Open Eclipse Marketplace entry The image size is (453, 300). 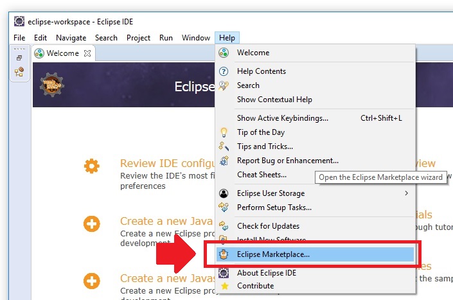(x=315, y=254)
